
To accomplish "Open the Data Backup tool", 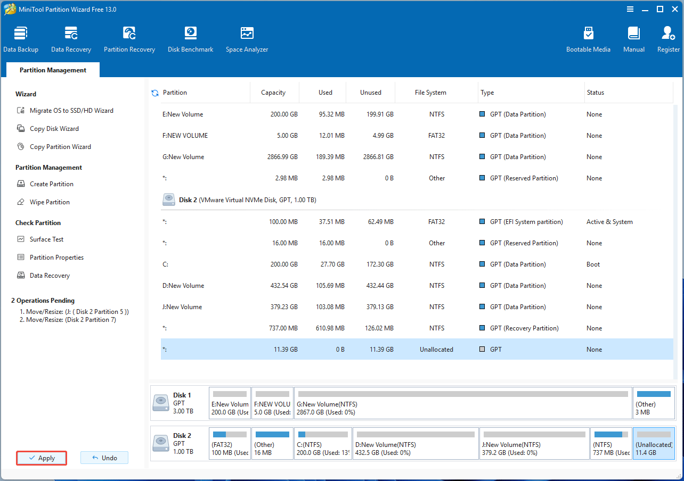I will click(x=21, y=38).
